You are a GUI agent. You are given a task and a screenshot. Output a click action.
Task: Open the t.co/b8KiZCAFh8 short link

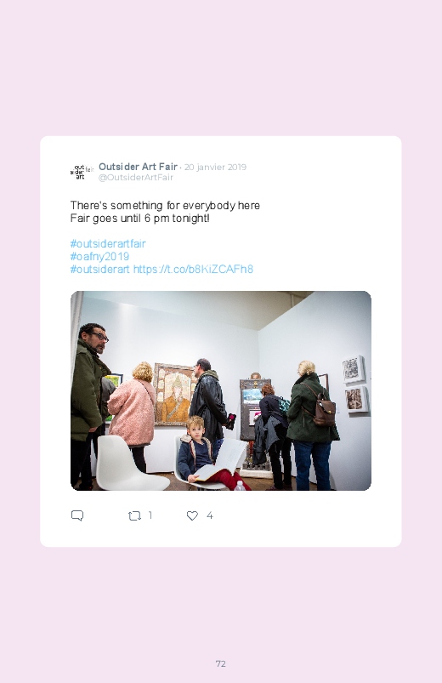(193, 269)
